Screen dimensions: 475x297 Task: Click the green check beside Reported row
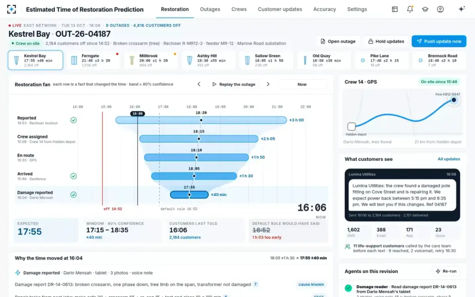coord(73,120)
